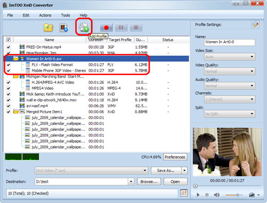Click the Status column header
This screenshot has width=267, height=203.
click(168, 40)
